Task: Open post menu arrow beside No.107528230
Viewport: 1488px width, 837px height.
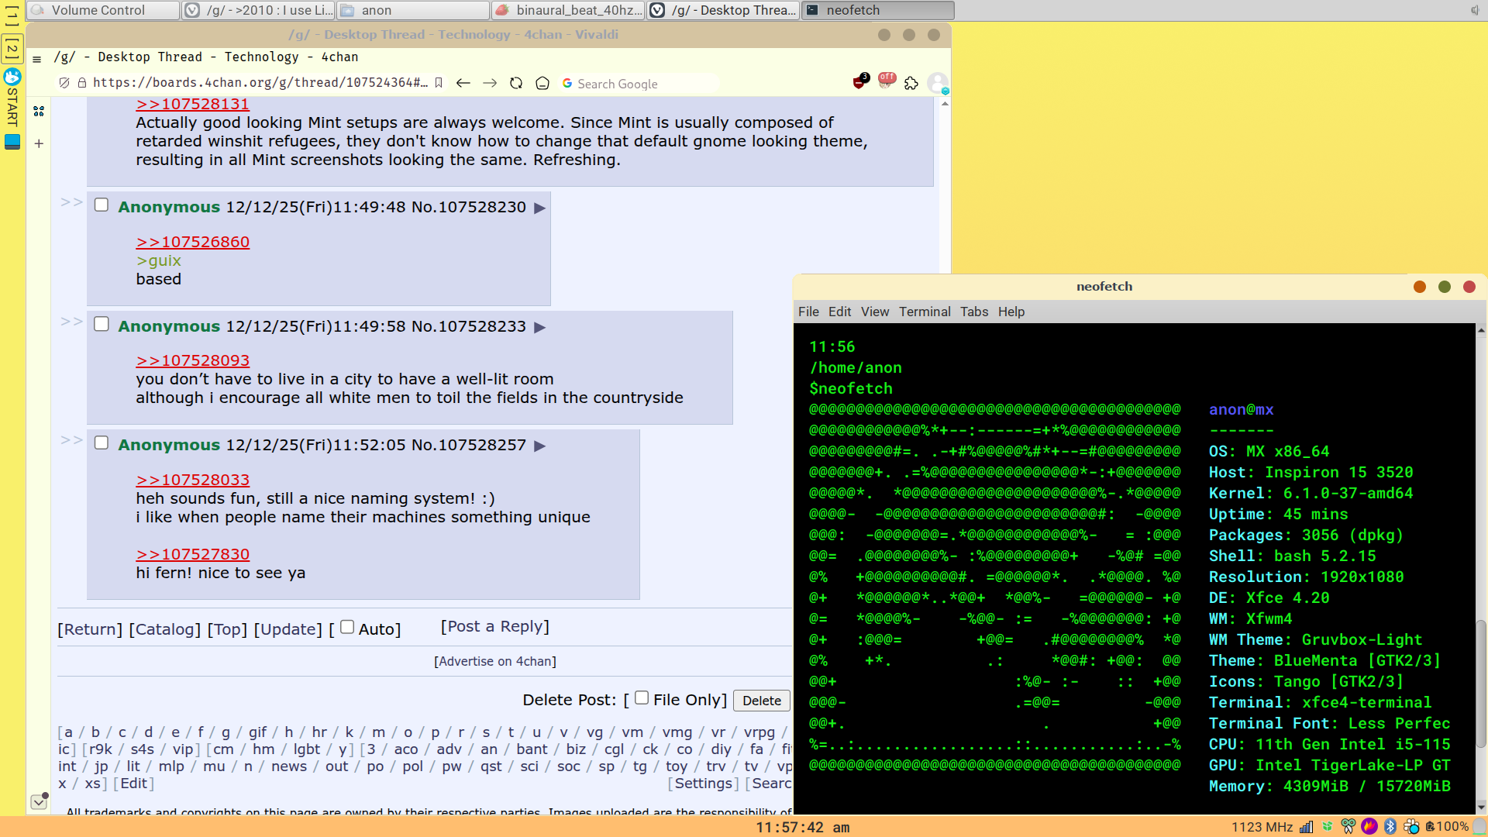Action: (x=540, y=208)
